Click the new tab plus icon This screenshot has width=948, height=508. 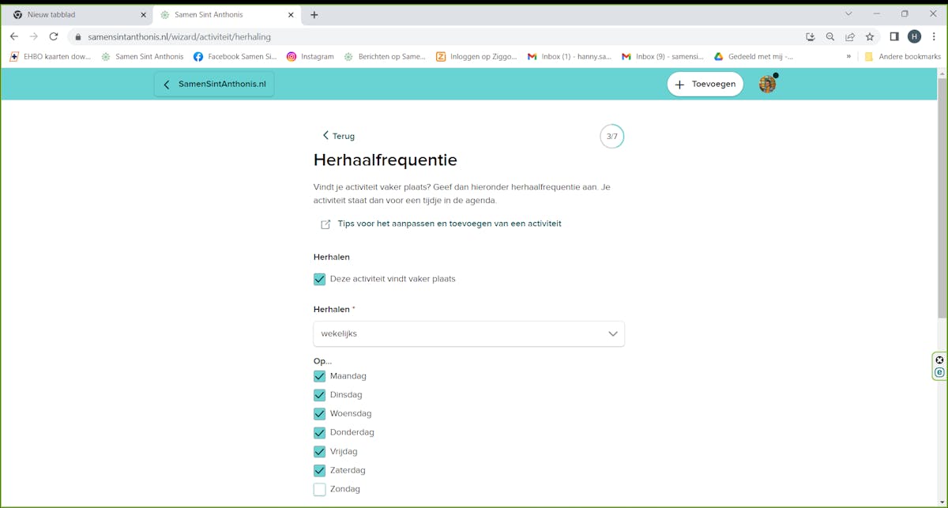(314, 15)
